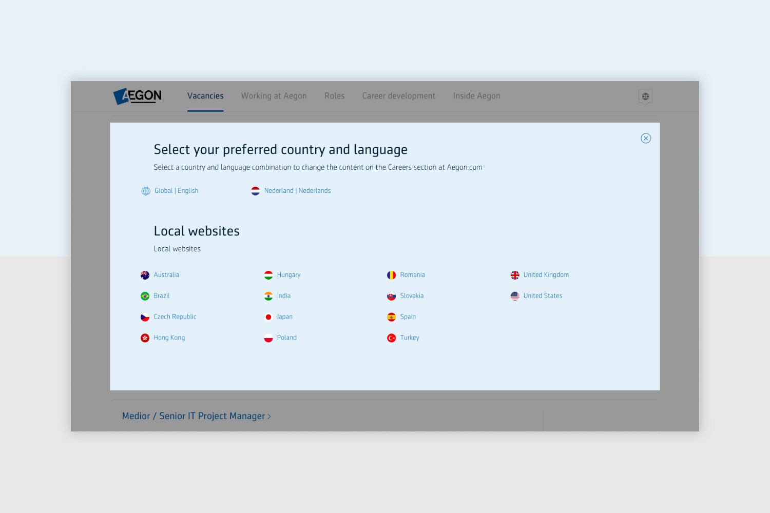Viewport: 770px width, 513px height.
Task: Choose the Turkey text link
Action: point(410,338)
